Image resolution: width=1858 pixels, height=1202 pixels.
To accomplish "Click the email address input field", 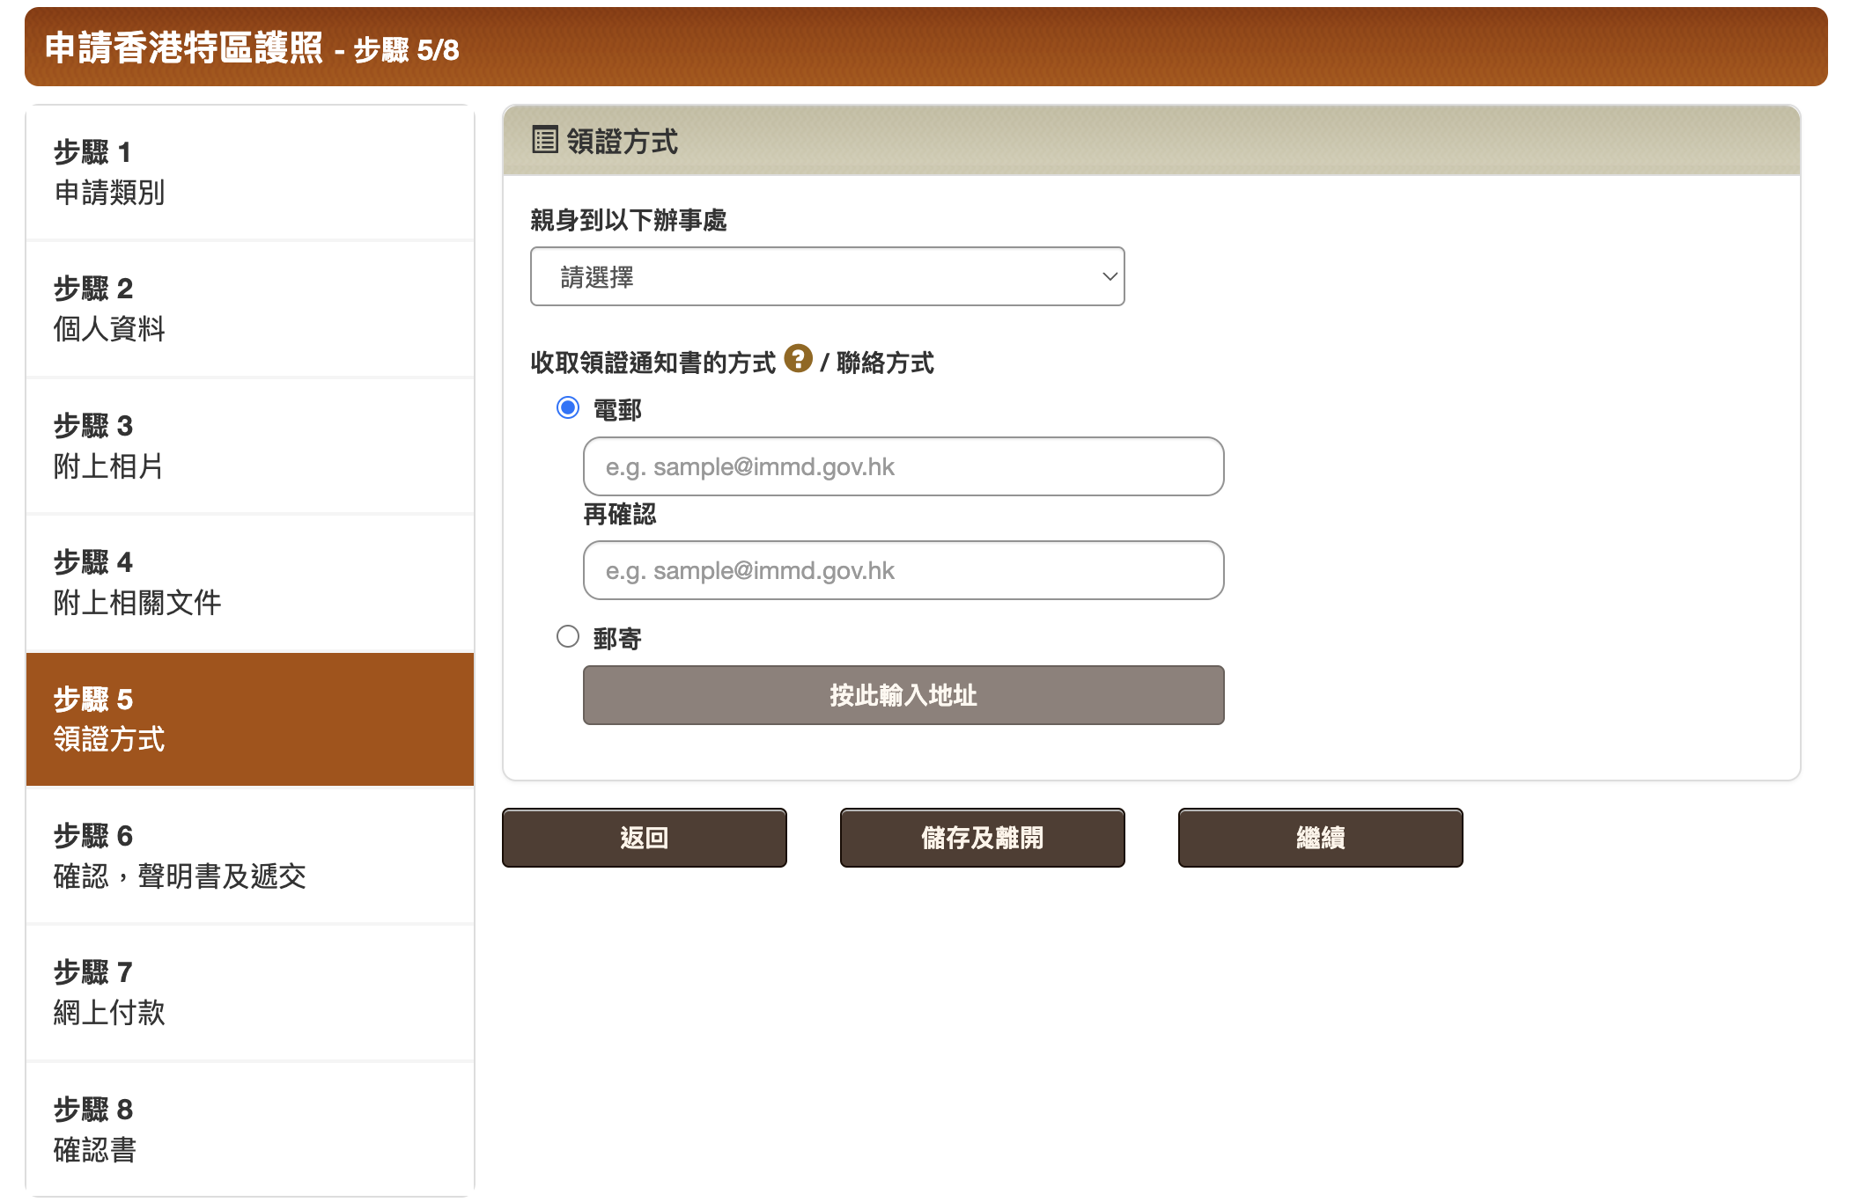I will coord(902,466).
